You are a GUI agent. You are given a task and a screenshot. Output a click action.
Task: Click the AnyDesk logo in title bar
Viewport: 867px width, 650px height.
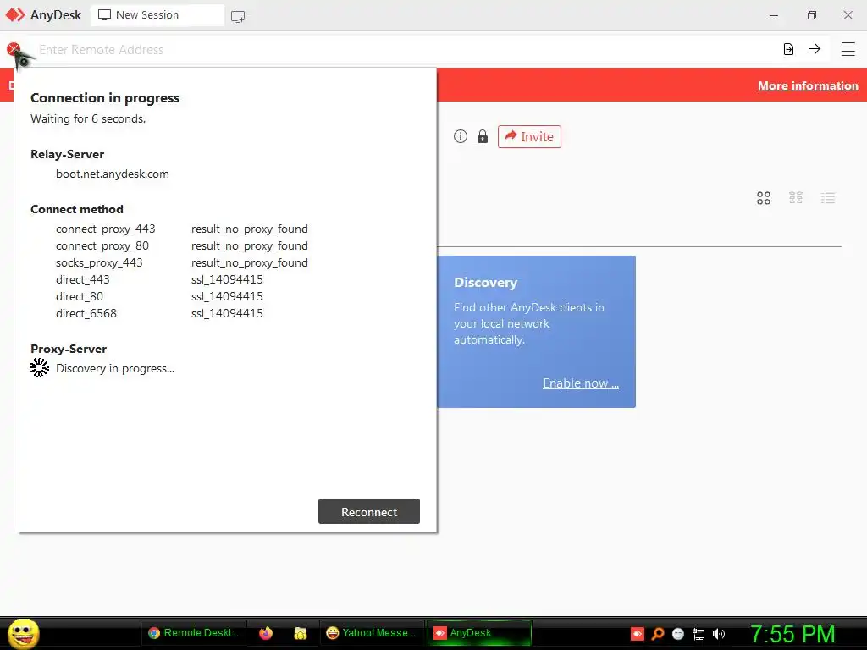(15, 15)
